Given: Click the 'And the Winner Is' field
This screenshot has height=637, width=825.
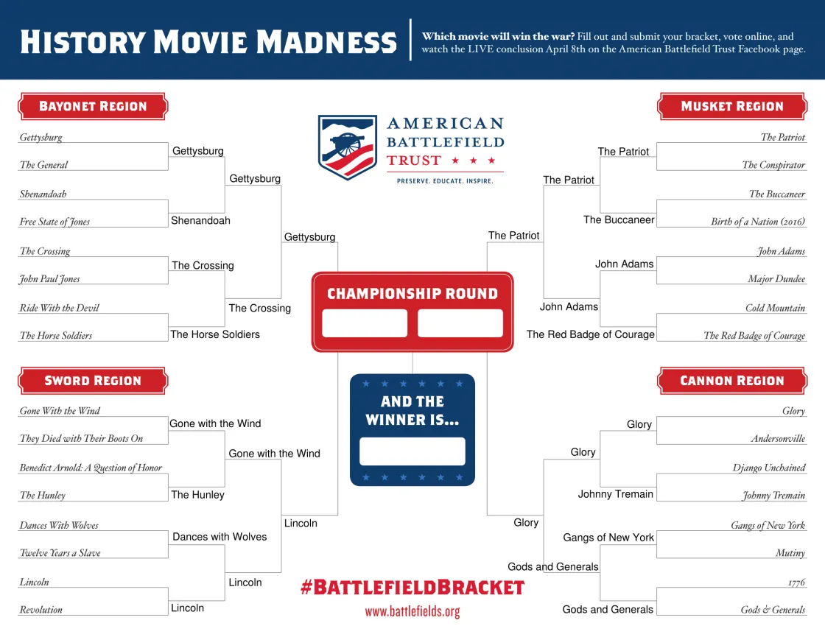Looking at the screenshot, I should [x=412, y=451].
